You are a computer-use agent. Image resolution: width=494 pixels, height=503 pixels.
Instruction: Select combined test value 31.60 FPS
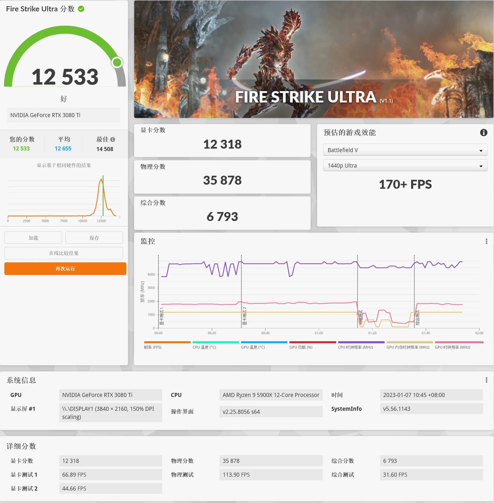click(x=431, y=475)
